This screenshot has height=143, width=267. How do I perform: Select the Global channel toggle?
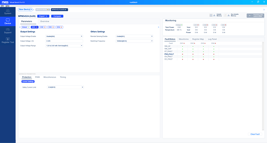[26, 27]
